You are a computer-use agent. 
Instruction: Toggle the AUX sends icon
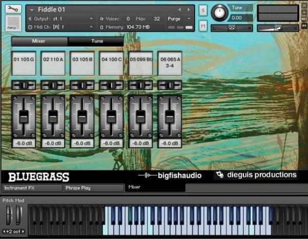304,19
